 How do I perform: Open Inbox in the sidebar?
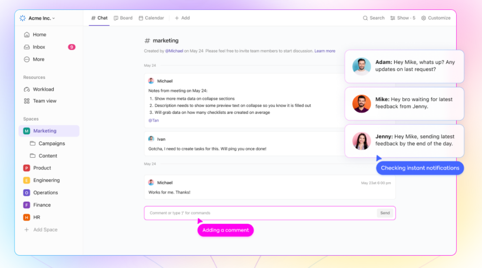click(x=39, y=47)
